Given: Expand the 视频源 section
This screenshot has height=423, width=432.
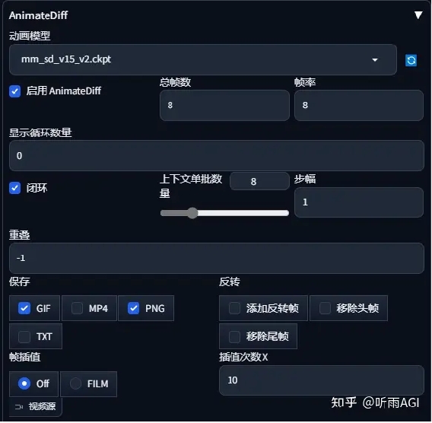Looking at the screenshot, I should (36, 407).
